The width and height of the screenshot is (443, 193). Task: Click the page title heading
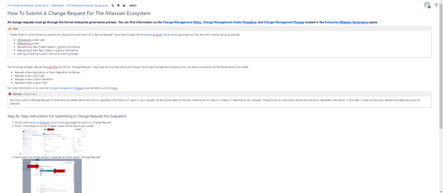pos(78,14)
